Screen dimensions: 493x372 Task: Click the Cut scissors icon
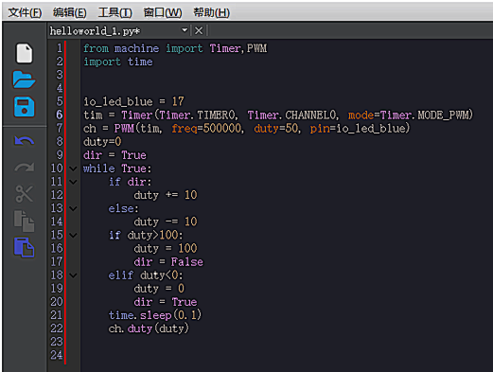coord(25,193)
